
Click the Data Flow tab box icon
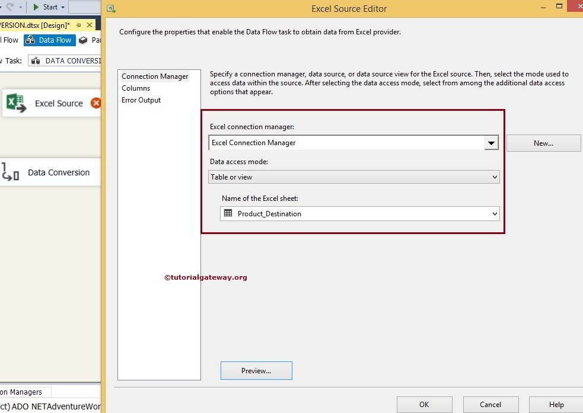coord(30,40)
